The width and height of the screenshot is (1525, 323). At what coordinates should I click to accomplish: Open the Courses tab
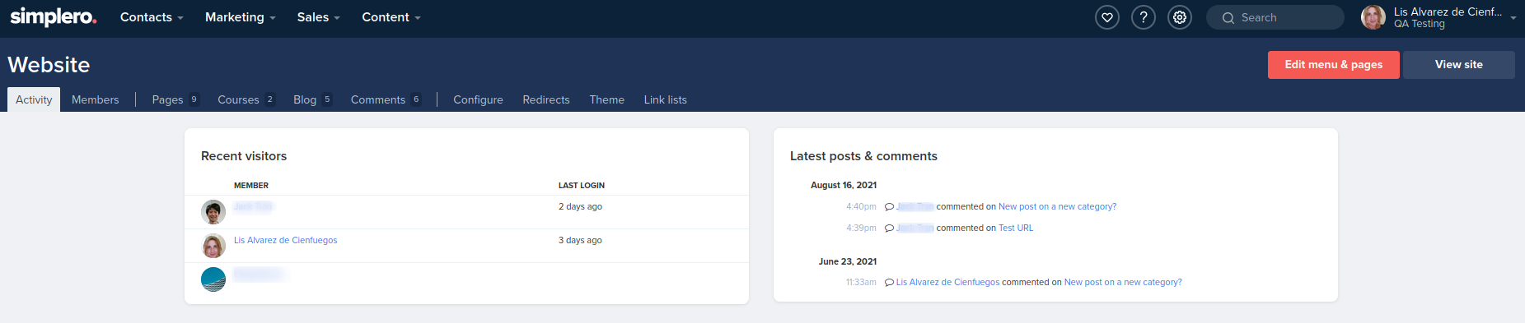coord(246,99)
